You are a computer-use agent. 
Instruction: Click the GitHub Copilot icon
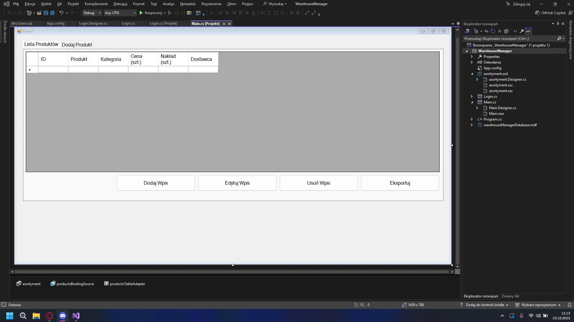(x=537, y=13)
